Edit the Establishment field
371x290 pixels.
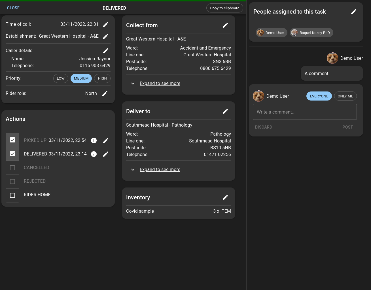106,36
